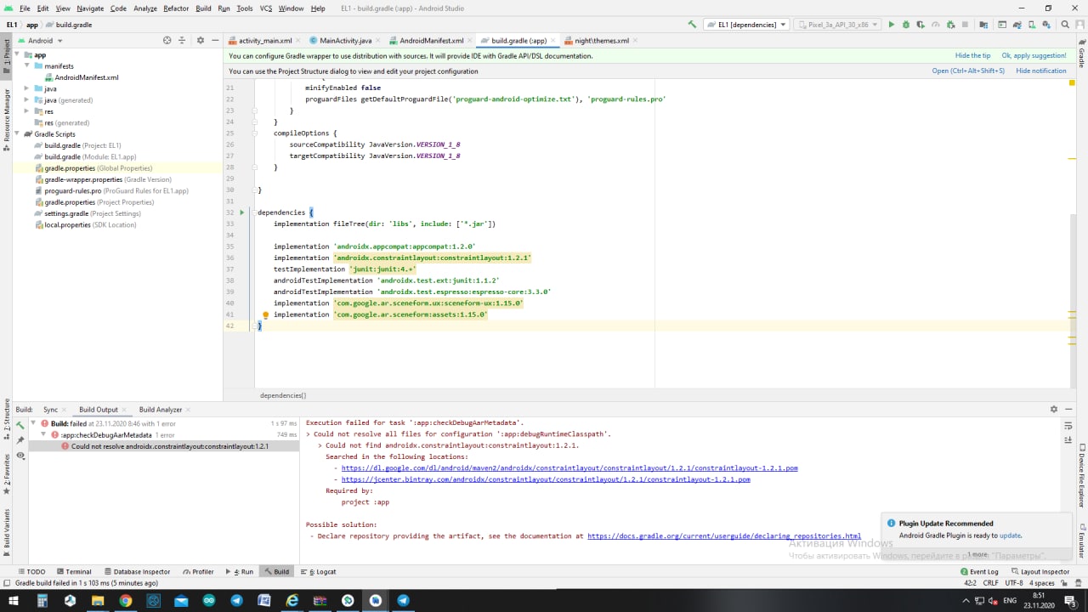The width and height of the screenshot is (1088, 612).
Task: Open the docs.gradle.org declaring repositories link
Action: pos(724,536)
